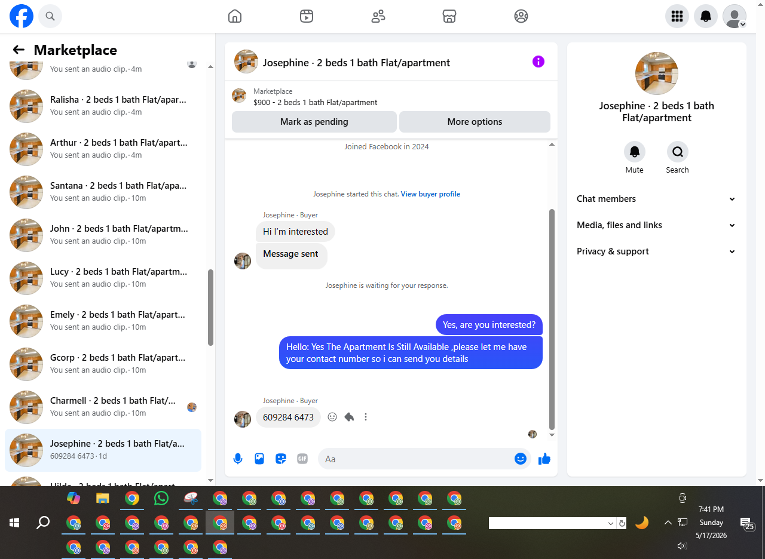Open three-dot menu for 609284 6473

[x=366, y=417]
